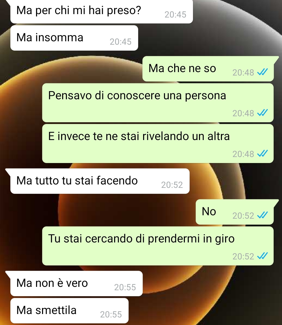Tap the blue ticks on "E invece te ne stai rivelando un altra"
Screen dimensions: 282x325
pos(262,154)
